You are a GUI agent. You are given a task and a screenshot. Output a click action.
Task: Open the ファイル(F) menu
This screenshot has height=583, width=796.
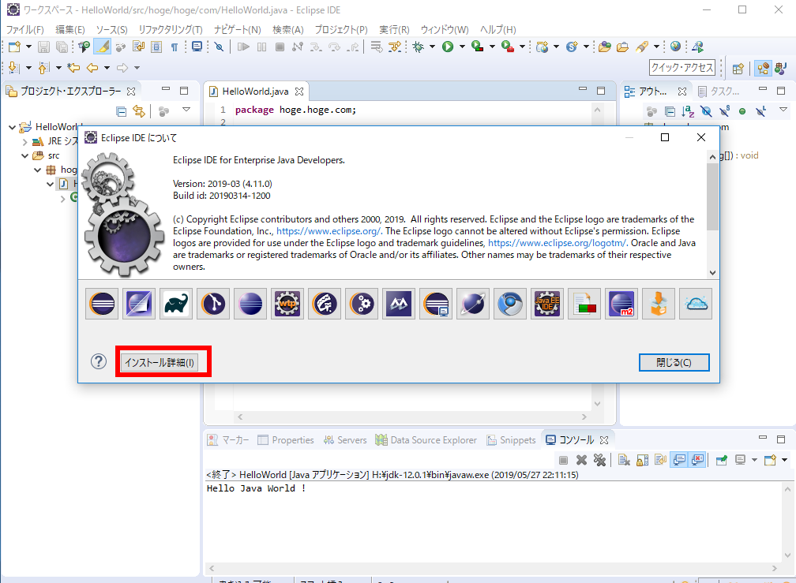[25, 29]
